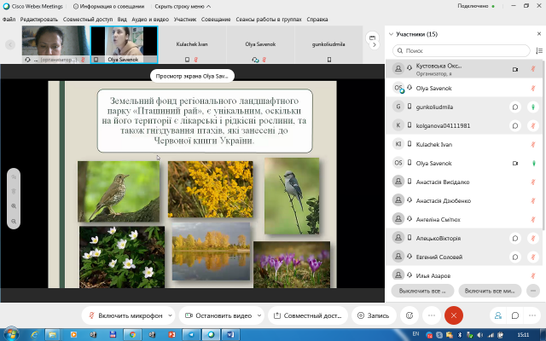Open the Аудио и видео menu
Screen dimensions: 546x341
point(148,18)
